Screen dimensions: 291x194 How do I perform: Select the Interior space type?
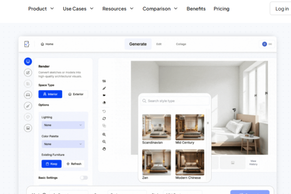click(50, 94)
